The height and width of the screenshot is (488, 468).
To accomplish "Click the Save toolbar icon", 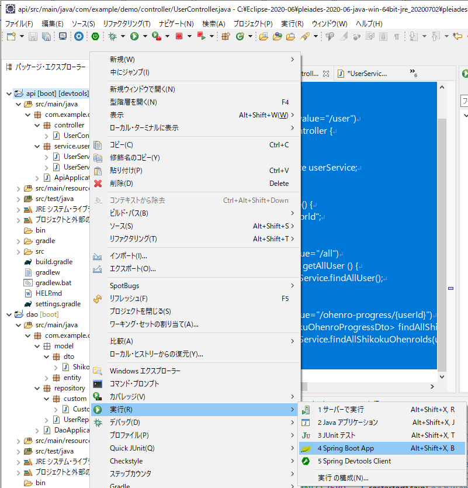I will coord(33,36).
